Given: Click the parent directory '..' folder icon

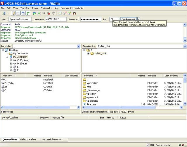Looking at the screenshot, I should pyautogui.click(x=84, y=79).
